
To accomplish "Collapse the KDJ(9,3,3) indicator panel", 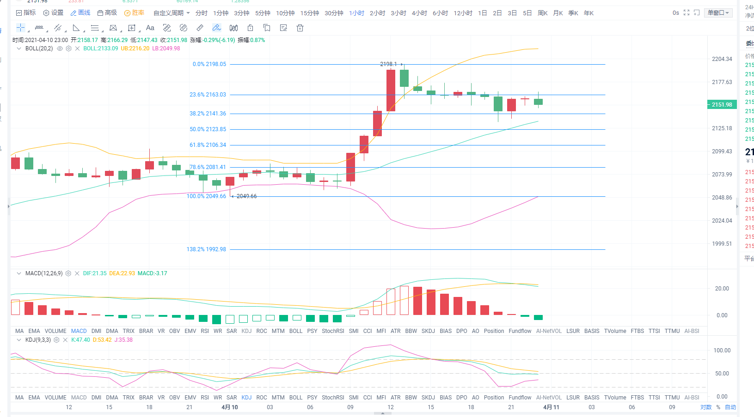I will [19, 340].
